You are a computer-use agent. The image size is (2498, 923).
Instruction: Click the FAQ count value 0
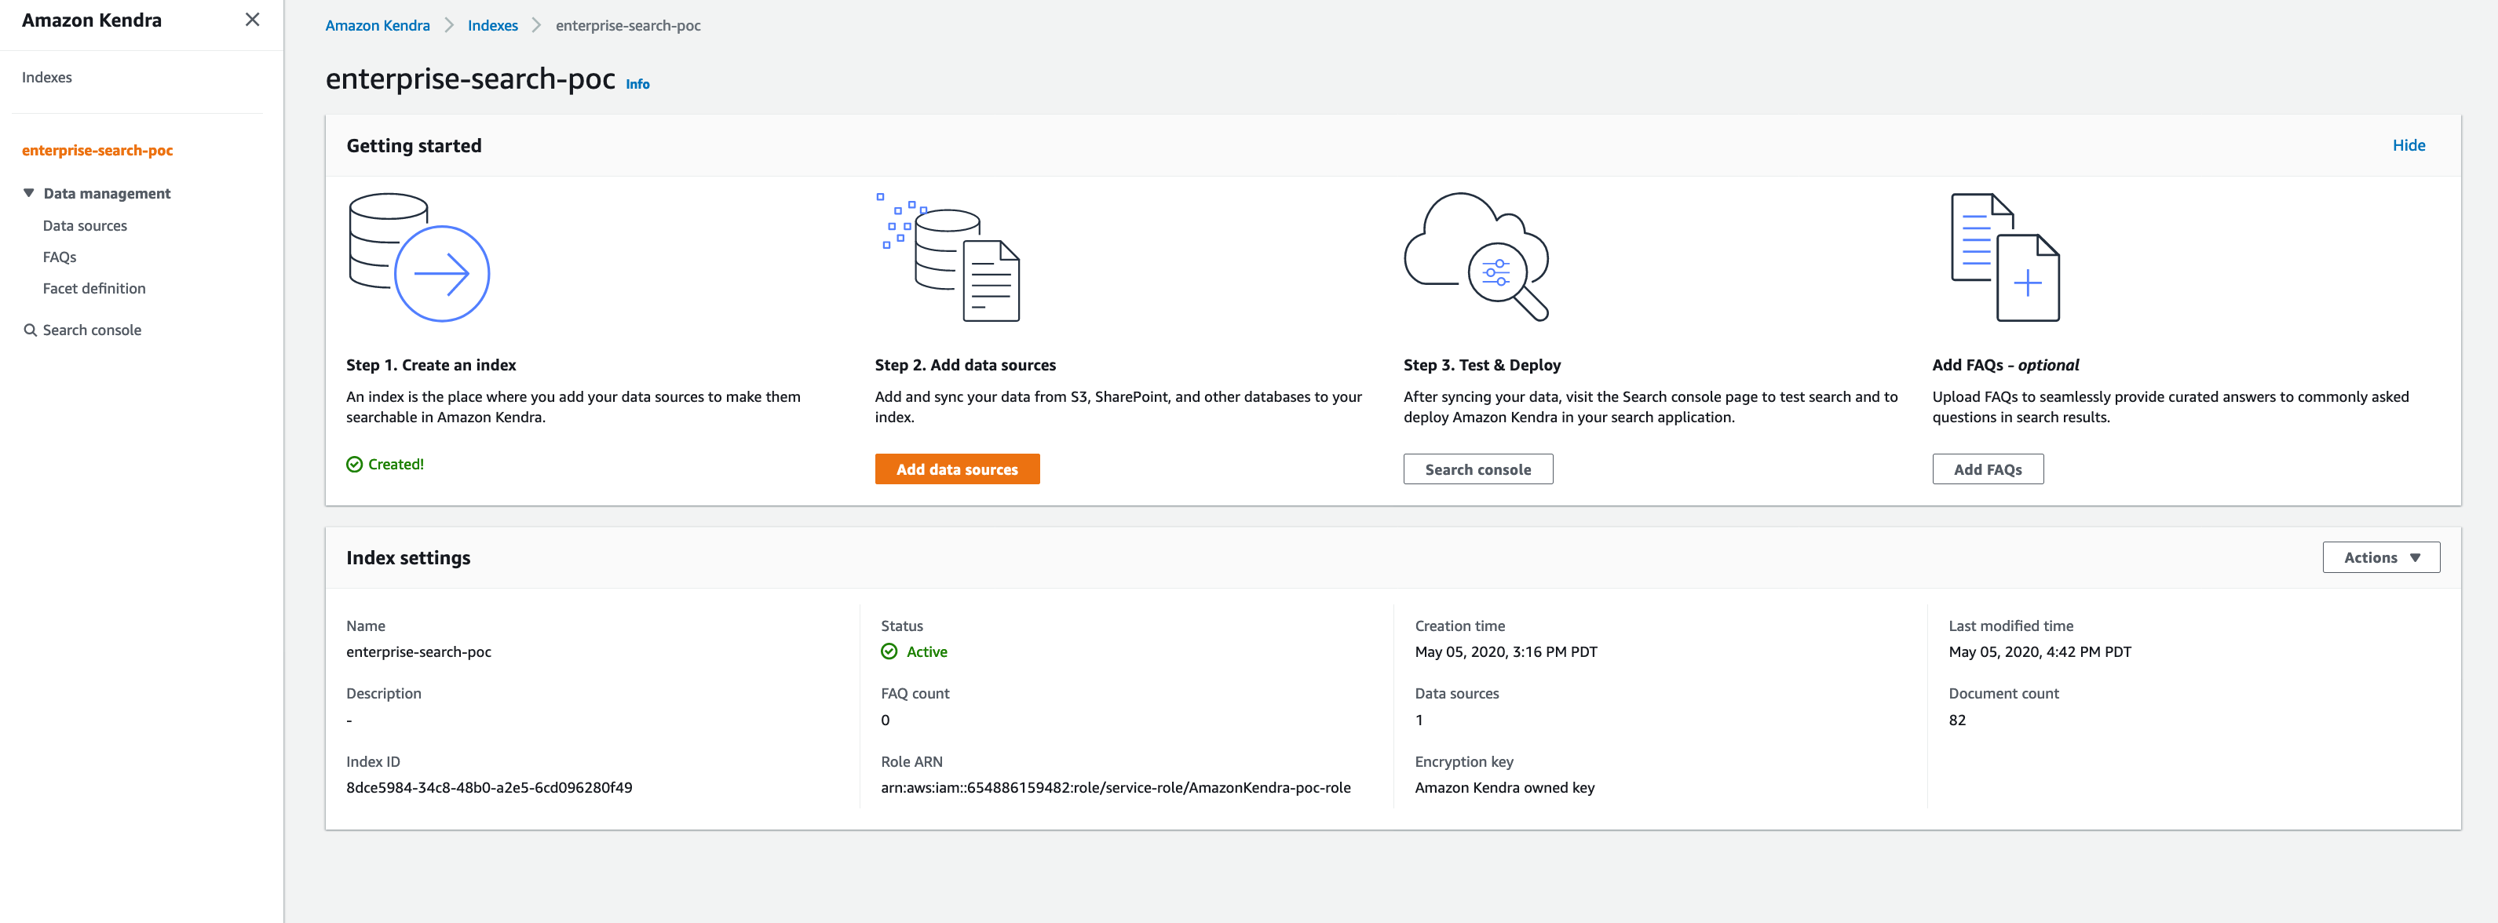point(885,721)
